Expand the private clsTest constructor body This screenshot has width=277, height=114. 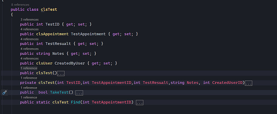click(248, 83)
